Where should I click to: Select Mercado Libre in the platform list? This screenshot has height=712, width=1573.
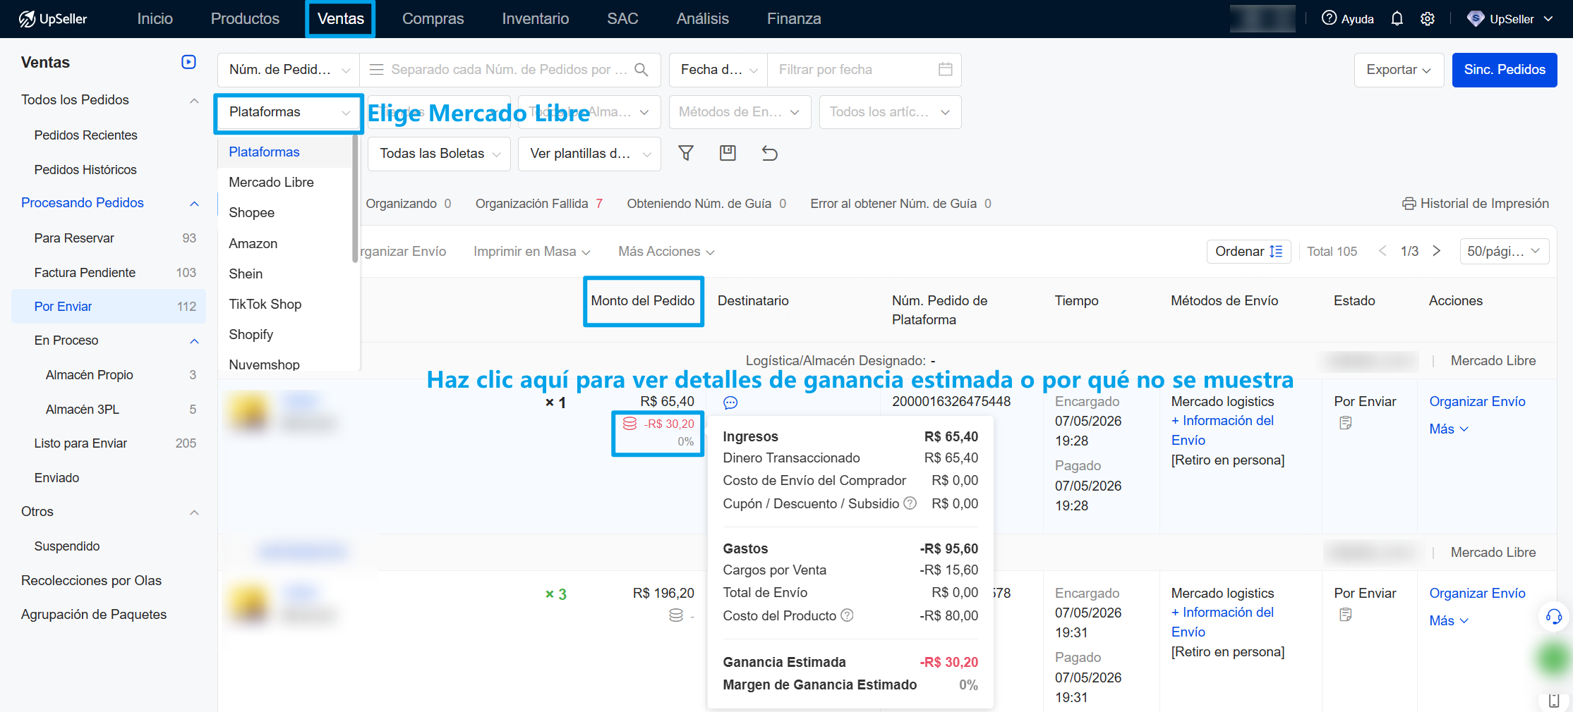click(284, 183)
